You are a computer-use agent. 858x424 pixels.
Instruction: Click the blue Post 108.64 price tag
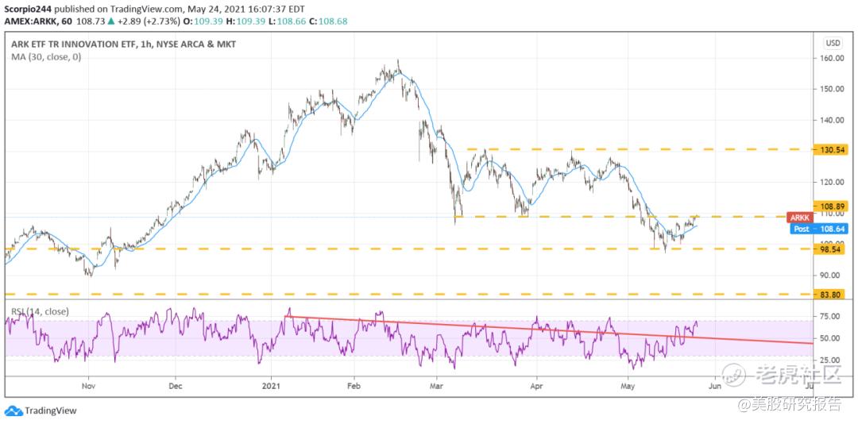pyautogui.click(x=819, y=229)
